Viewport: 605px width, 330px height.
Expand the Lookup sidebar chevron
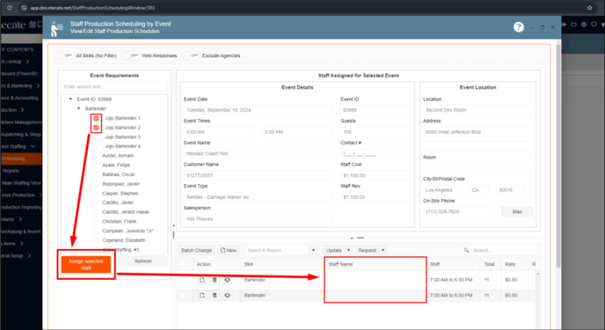pos(28,62)
